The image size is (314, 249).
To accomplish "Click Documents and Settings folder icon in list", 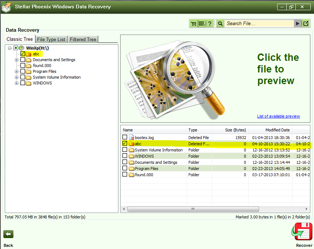I will click(x=132, y=162).
